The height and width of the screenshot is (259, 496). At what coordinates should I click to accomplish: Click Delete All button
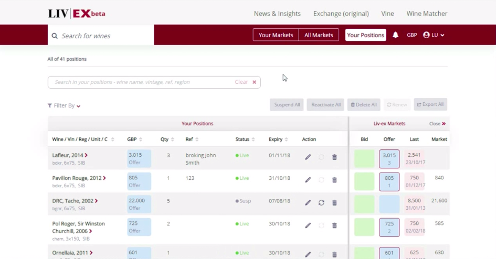tap(364, 104)
